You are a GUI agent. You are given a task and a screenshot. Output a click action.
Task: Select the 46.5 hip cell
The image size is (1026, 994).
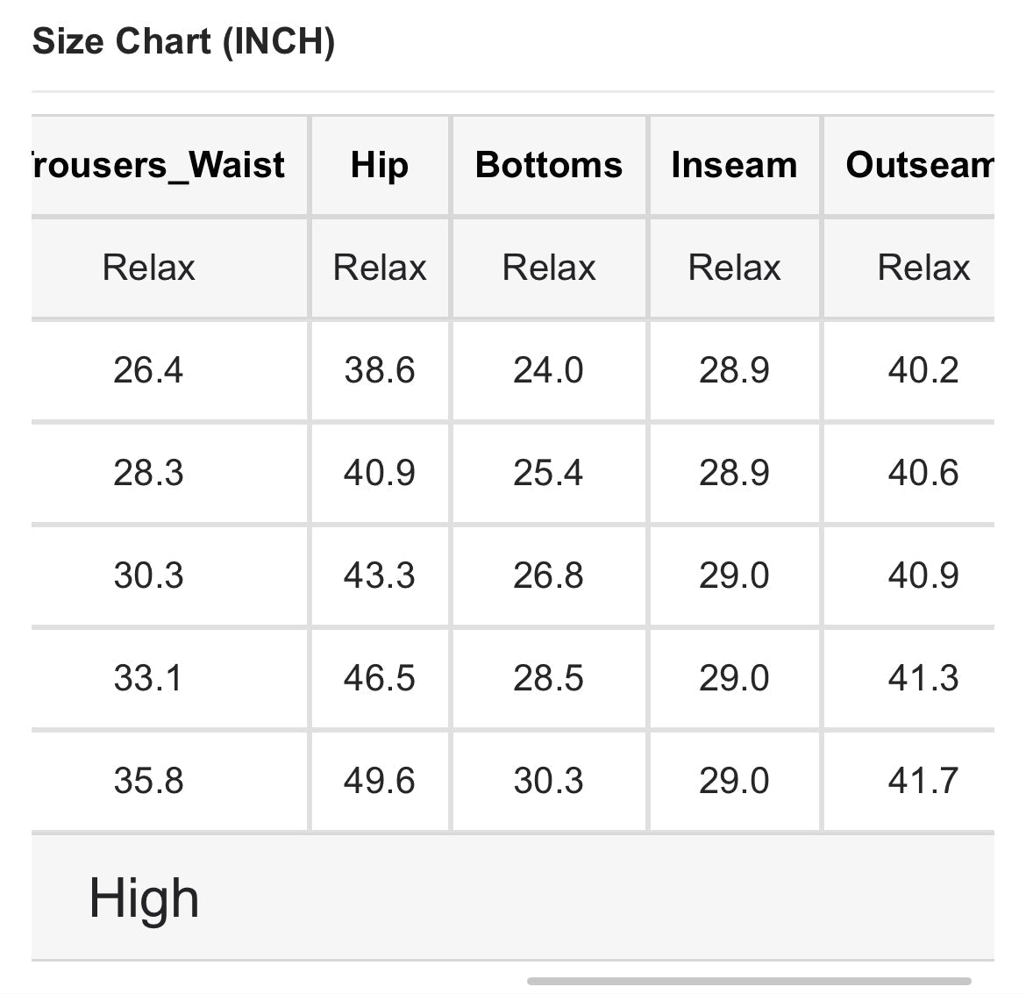(379, 678)
